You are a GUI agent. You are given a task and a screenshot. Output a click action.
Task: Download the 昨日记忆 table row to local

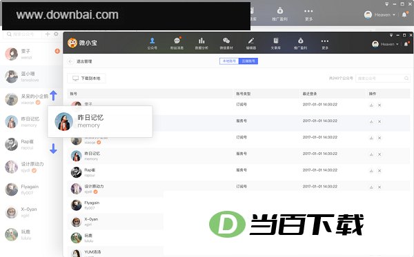pyautogui.click(x=371, y=154)
